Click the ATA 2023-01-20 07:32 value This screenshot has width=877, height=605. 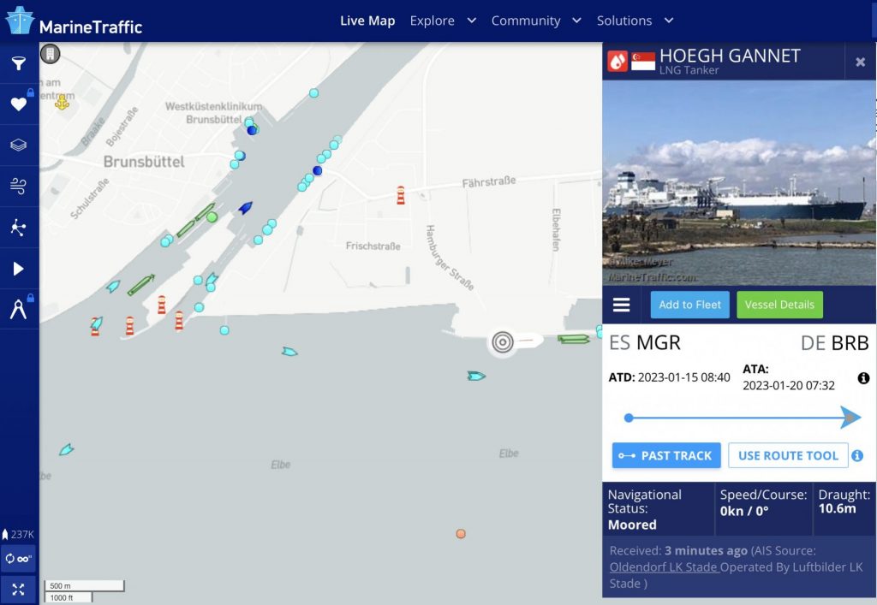click(789, 385)
